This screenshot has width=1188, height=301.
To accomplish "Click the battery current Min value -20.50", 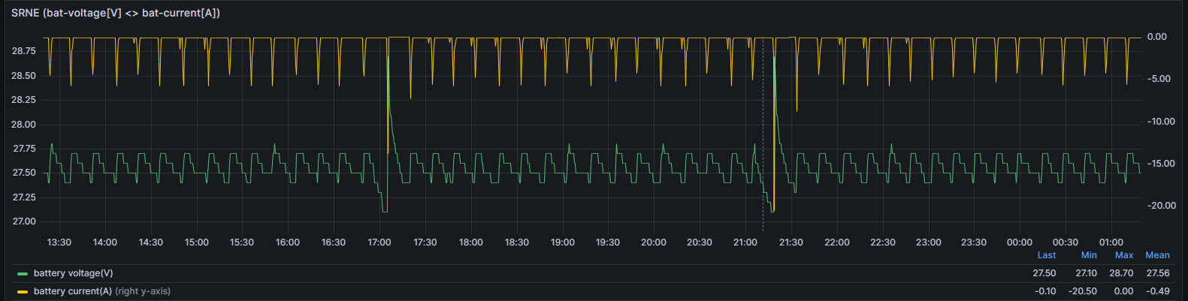I will [x=1083, y=291].
